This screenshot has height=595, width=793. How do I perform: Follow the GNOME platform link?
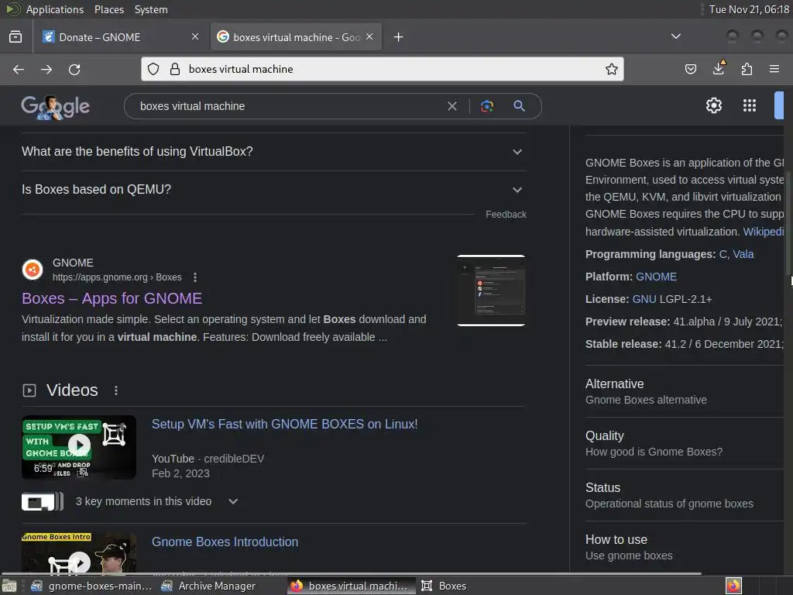pyautogui.click(x=656, y=277)
